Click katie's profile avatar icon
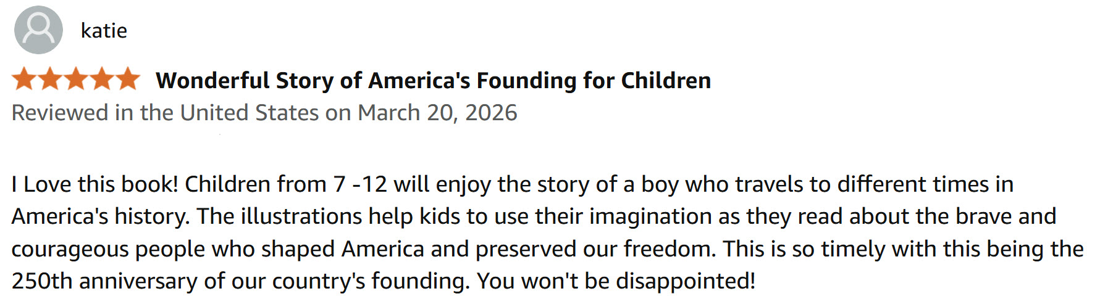The width and height of the screenshot is (1100, 299). click(x=38, y=30)
